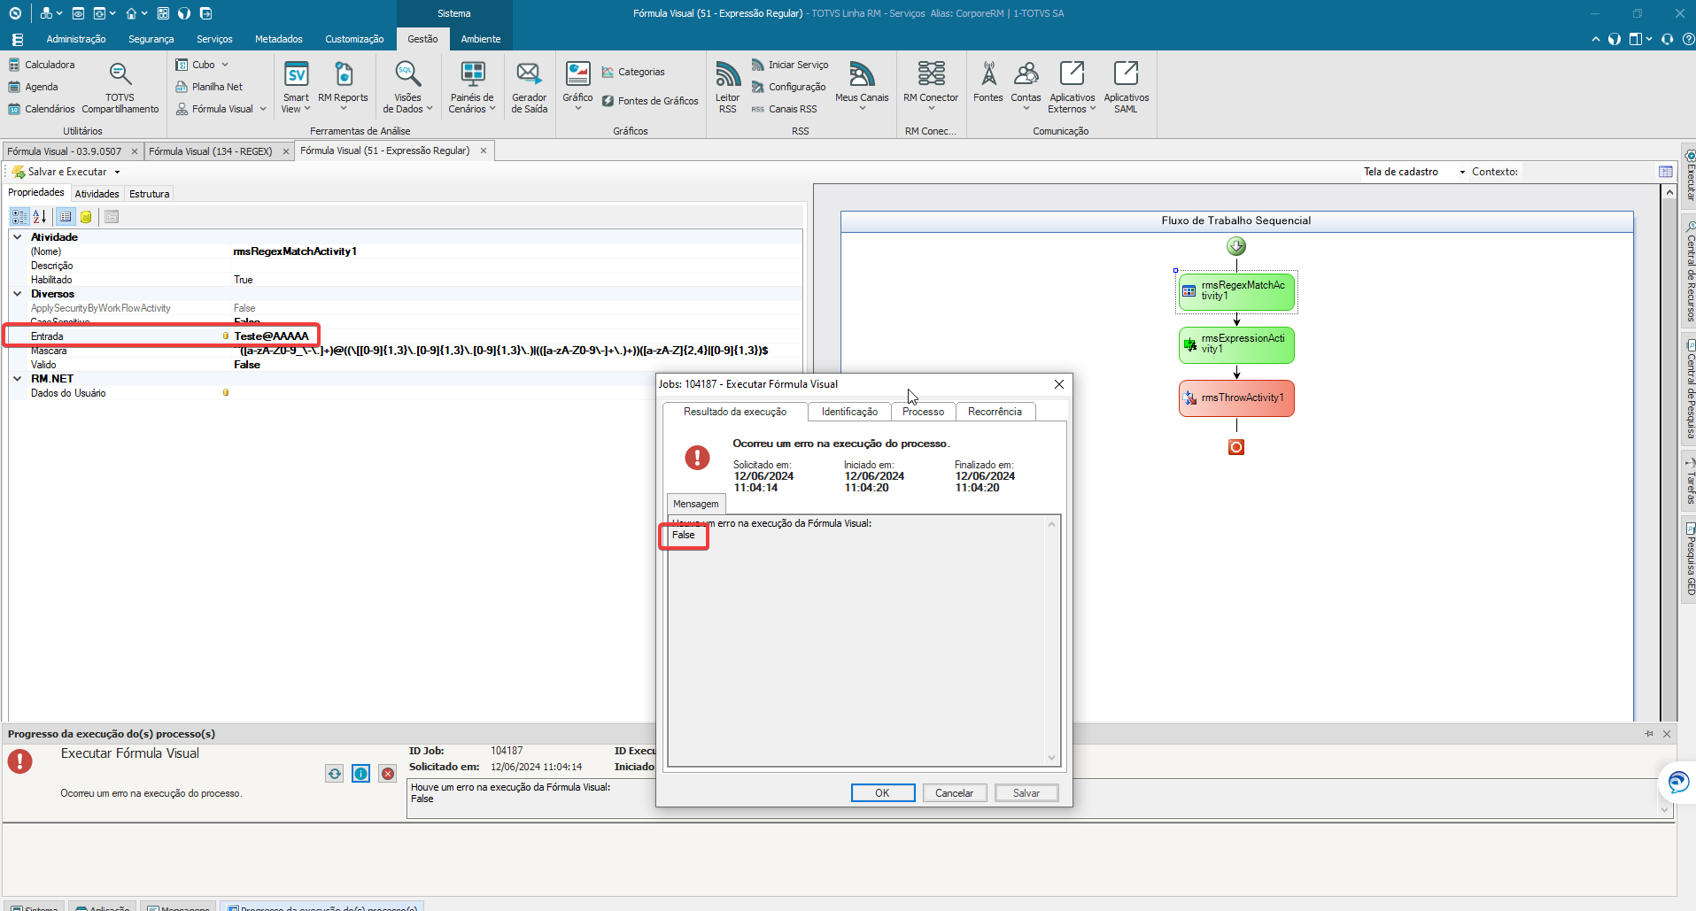Edit the Mascara regex value

tap(518, 351)
